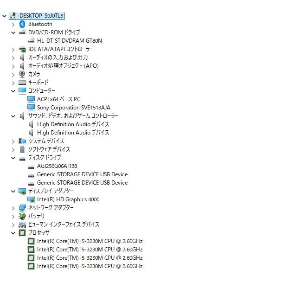
Task: Click the オーディオ処理オブジェクト speaker icon
Action: [22, 66]
